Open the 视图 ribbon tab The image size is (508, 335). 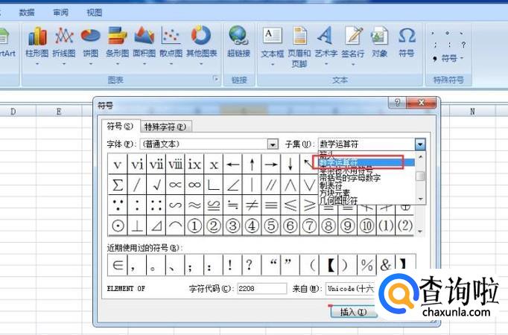point(95,13)
